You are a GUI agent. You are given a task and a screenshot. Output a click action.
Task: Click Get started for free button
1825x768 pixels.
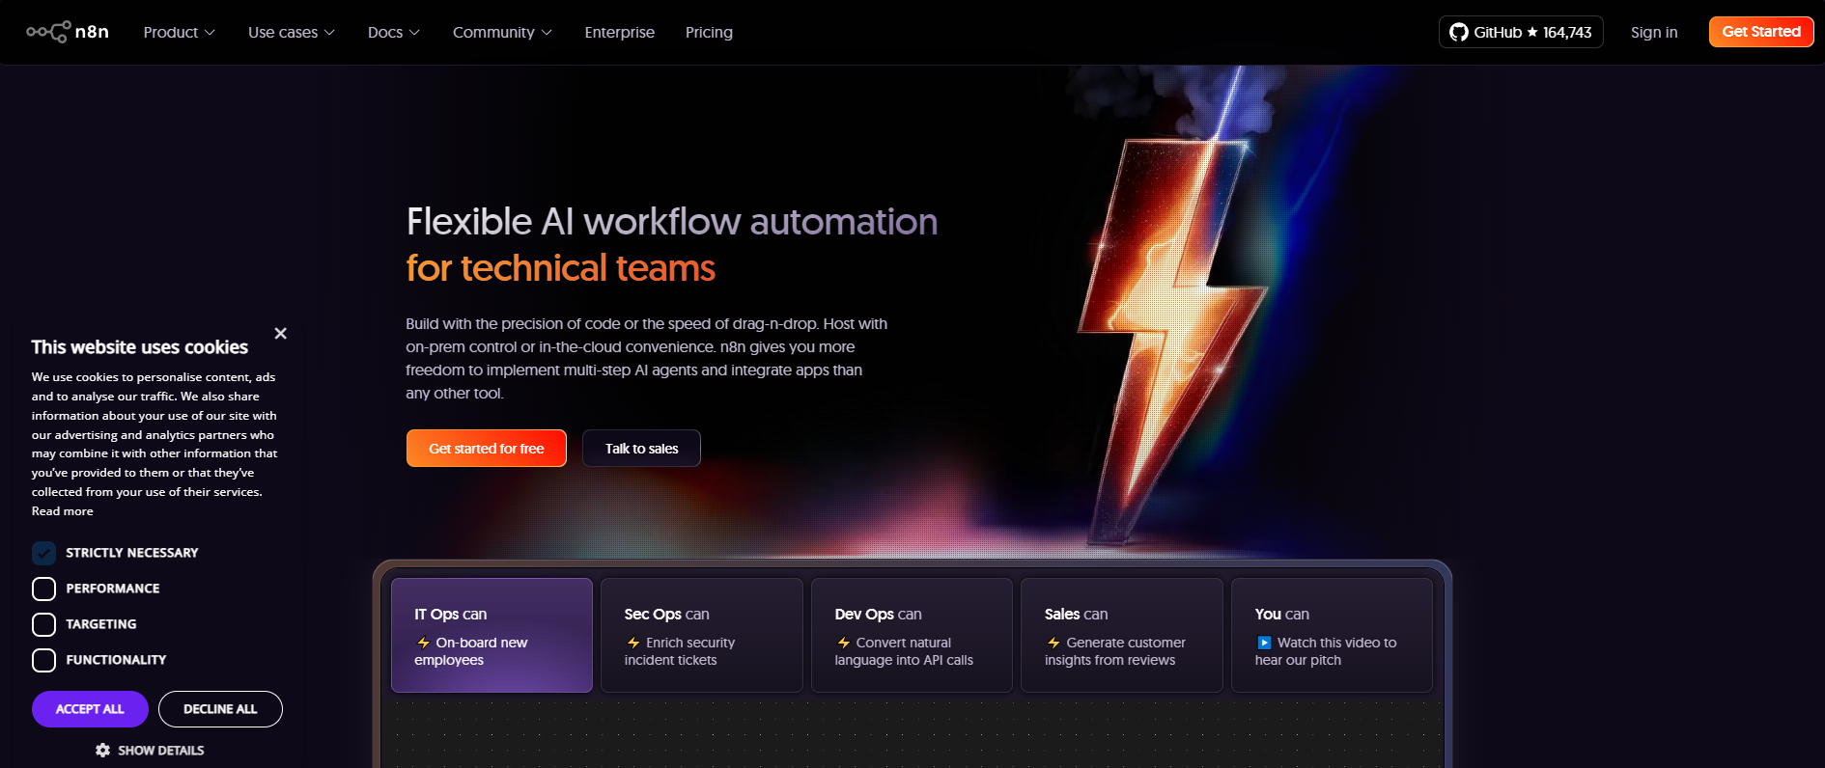pyautogui.click(x=487, y=449)
